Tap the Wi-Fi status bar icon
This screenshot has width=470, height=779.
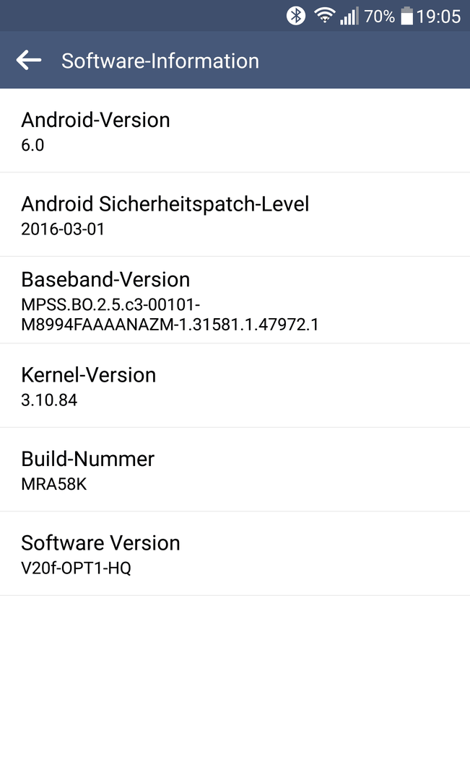click(324, 15)
